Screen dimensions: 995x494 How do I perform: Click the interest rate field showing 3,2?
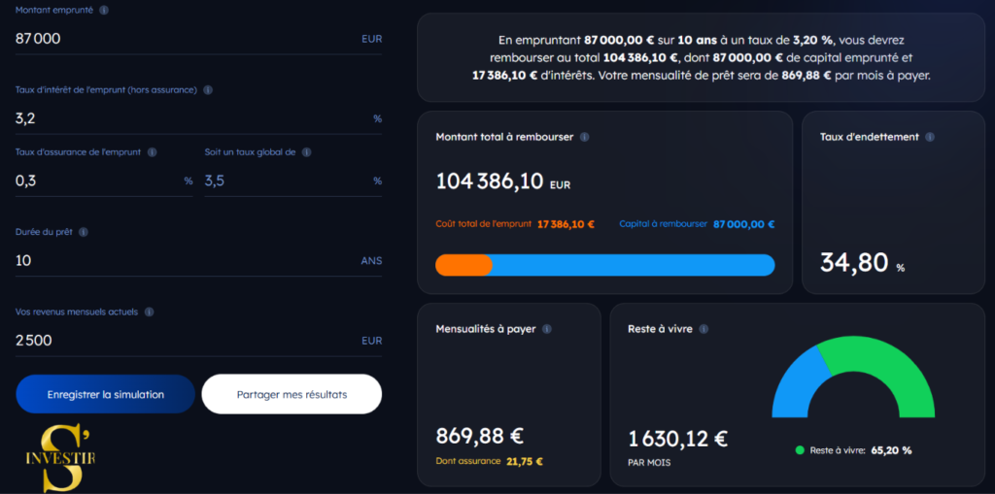pyautogui.click(x=198, y=118)
